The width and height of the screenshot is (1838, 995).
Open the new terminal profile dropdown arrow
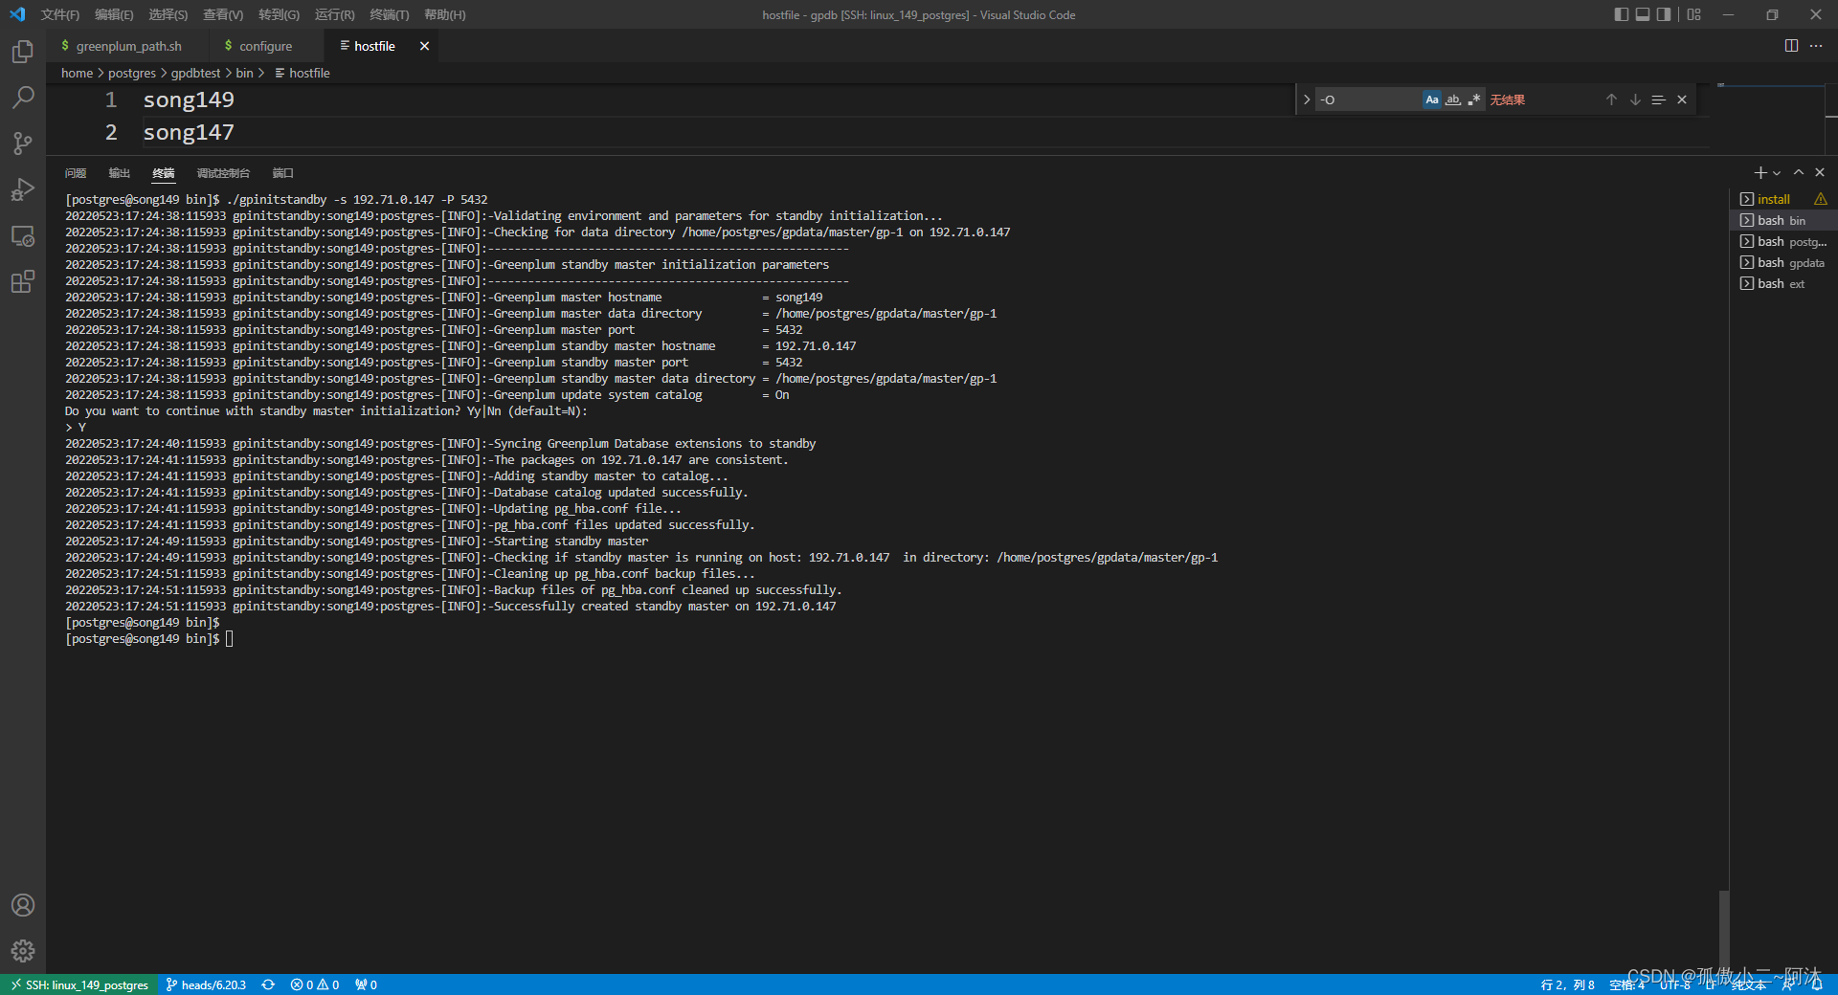click(x=1777, y=173)
